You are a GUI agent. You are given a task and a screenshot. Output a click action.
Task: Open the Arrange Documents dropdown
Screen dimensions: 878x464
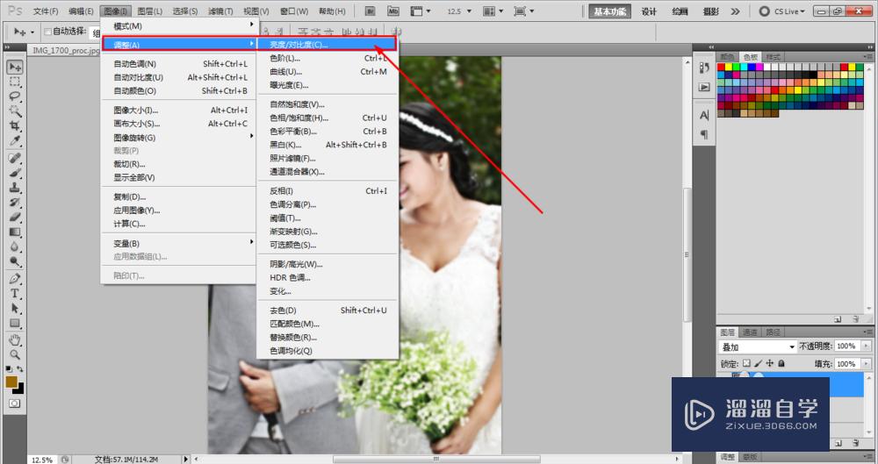[x=493, y=11]
